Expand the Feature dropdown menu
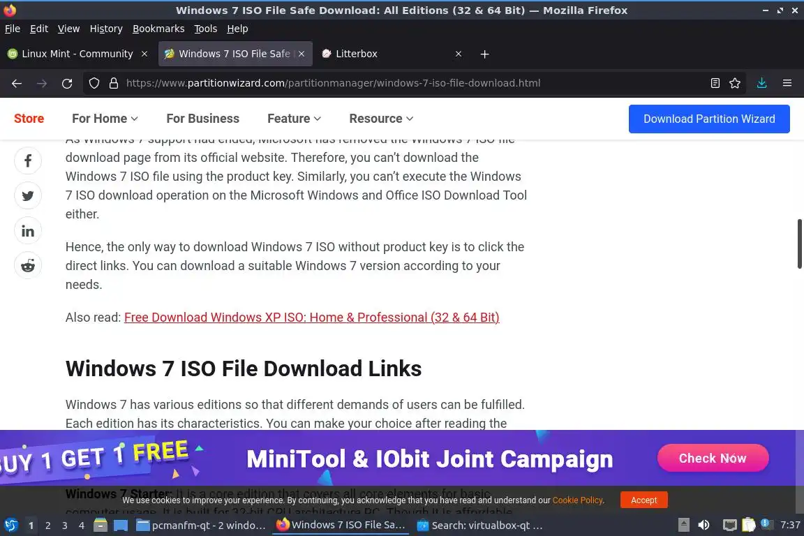Screen dimensions: 804x536 point(295,119)
